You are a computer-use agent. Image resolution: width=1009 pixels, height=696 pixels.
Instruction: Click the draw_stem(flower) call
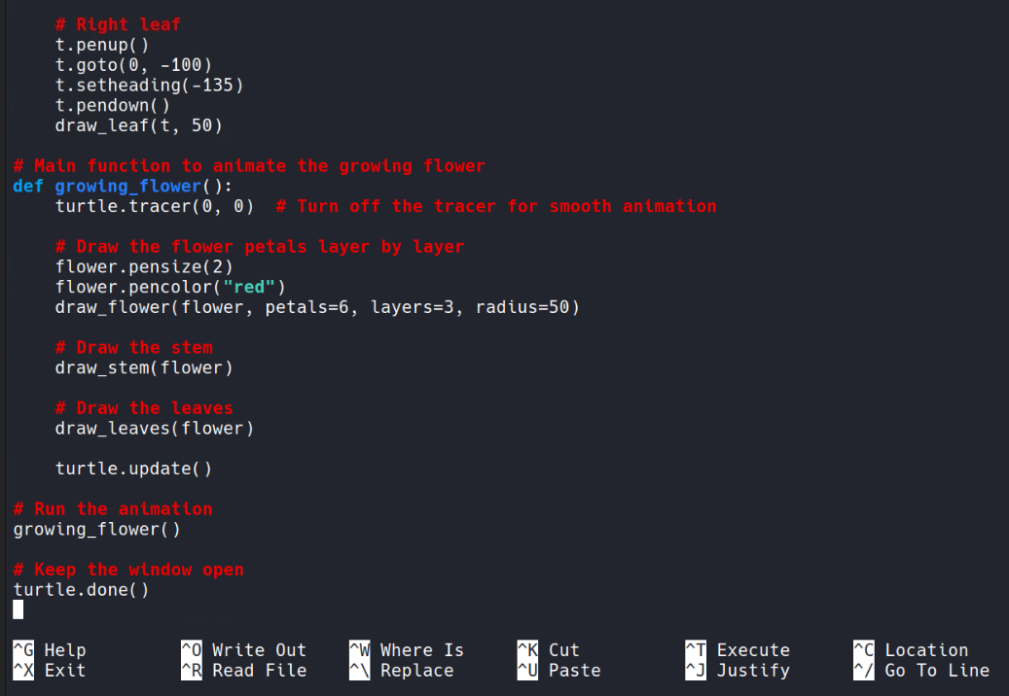click(x=144, y=367)
